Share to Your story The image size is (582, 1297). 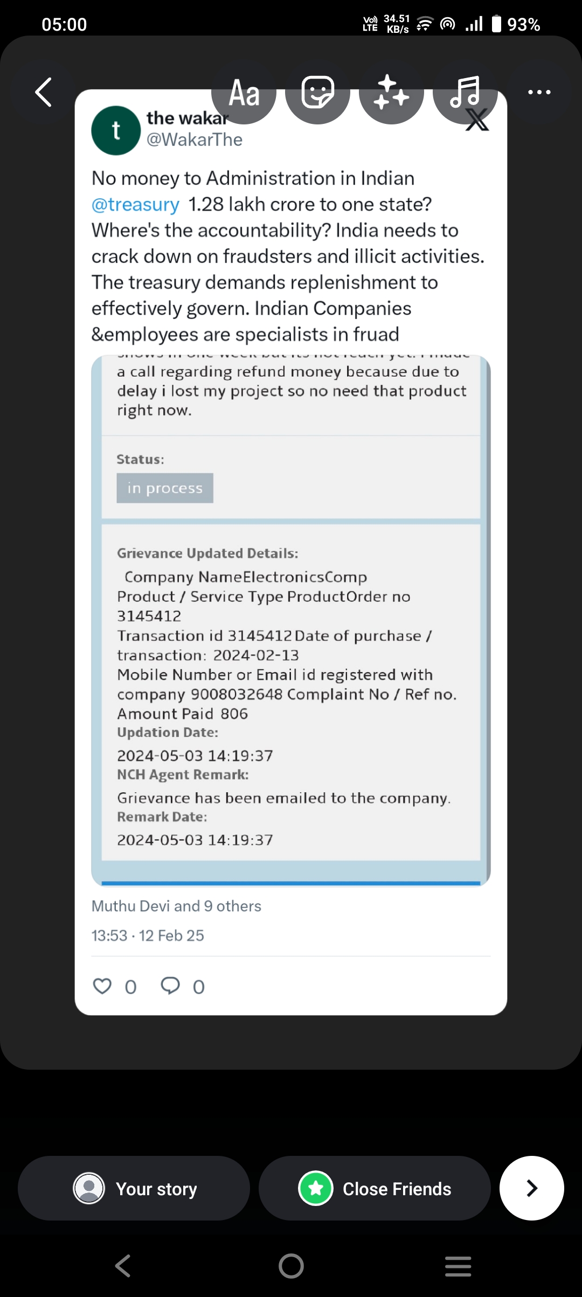click(x=134, y=1188)
